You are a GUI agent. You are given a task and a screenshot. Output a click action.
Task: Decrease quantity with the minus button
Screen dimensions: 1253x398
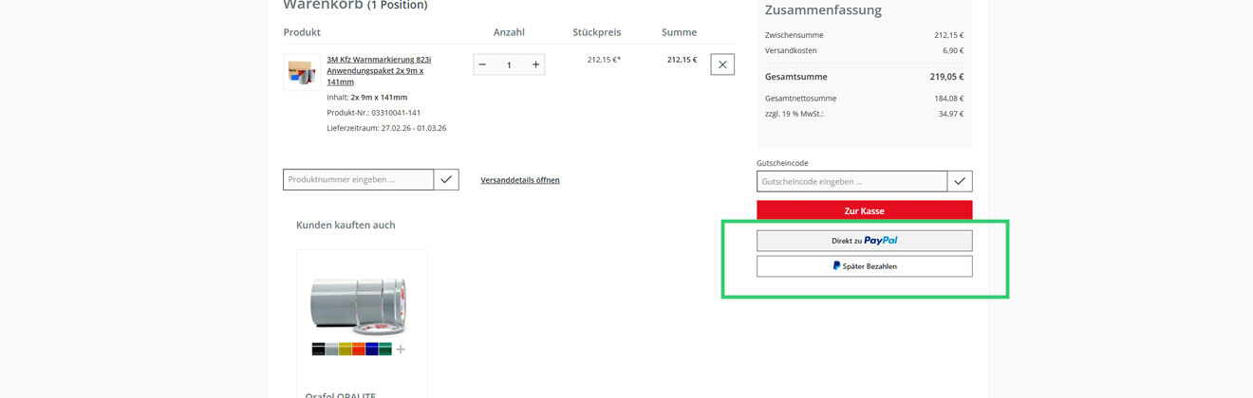click(482, 64)
